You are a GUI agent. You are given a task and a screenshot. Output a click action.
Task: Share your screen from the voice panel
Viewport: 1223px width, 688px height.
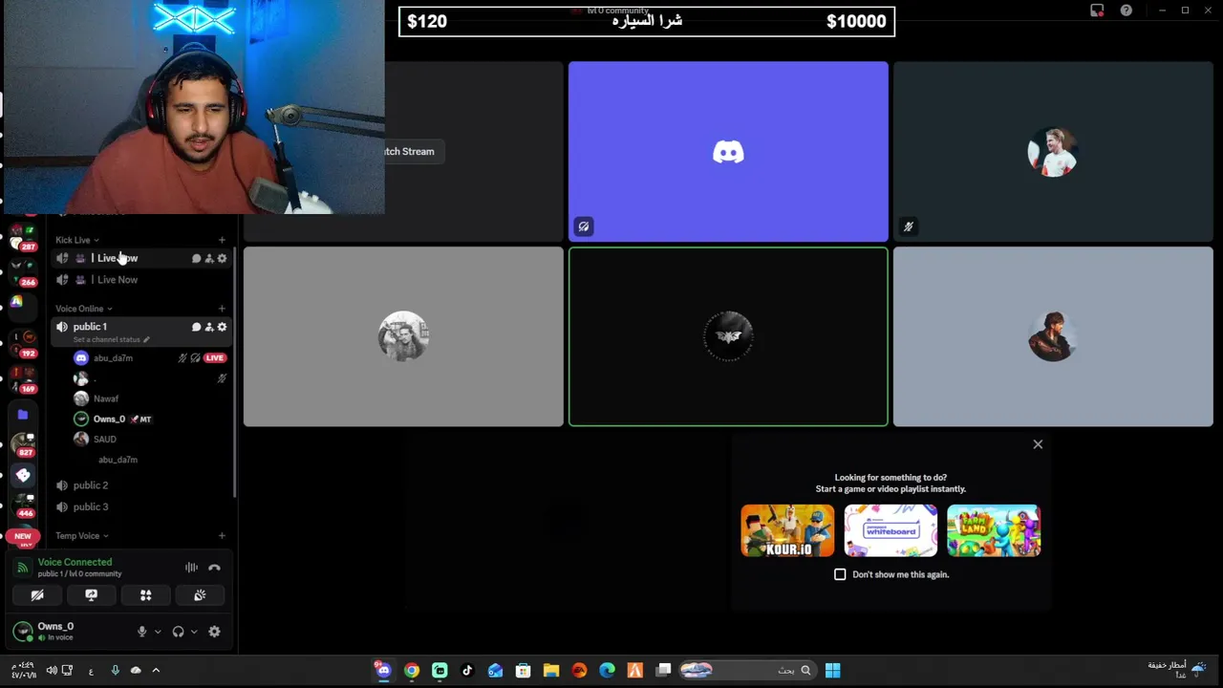(91, 595)
